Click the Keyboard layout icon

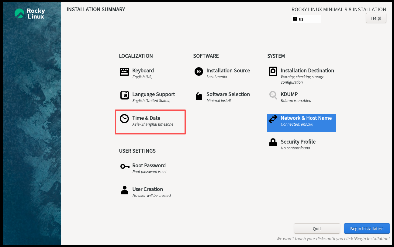124,72
